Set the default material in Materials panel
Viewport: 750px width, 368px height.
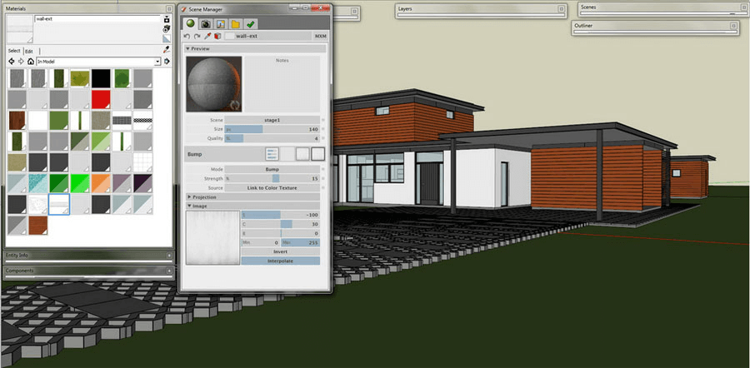click(x=167, y=38)
